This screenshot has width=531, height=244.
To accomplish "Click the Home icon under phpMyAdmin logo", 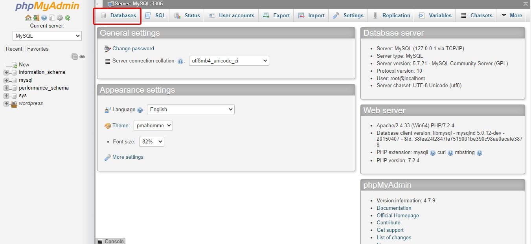I will [x=28, y=18].
